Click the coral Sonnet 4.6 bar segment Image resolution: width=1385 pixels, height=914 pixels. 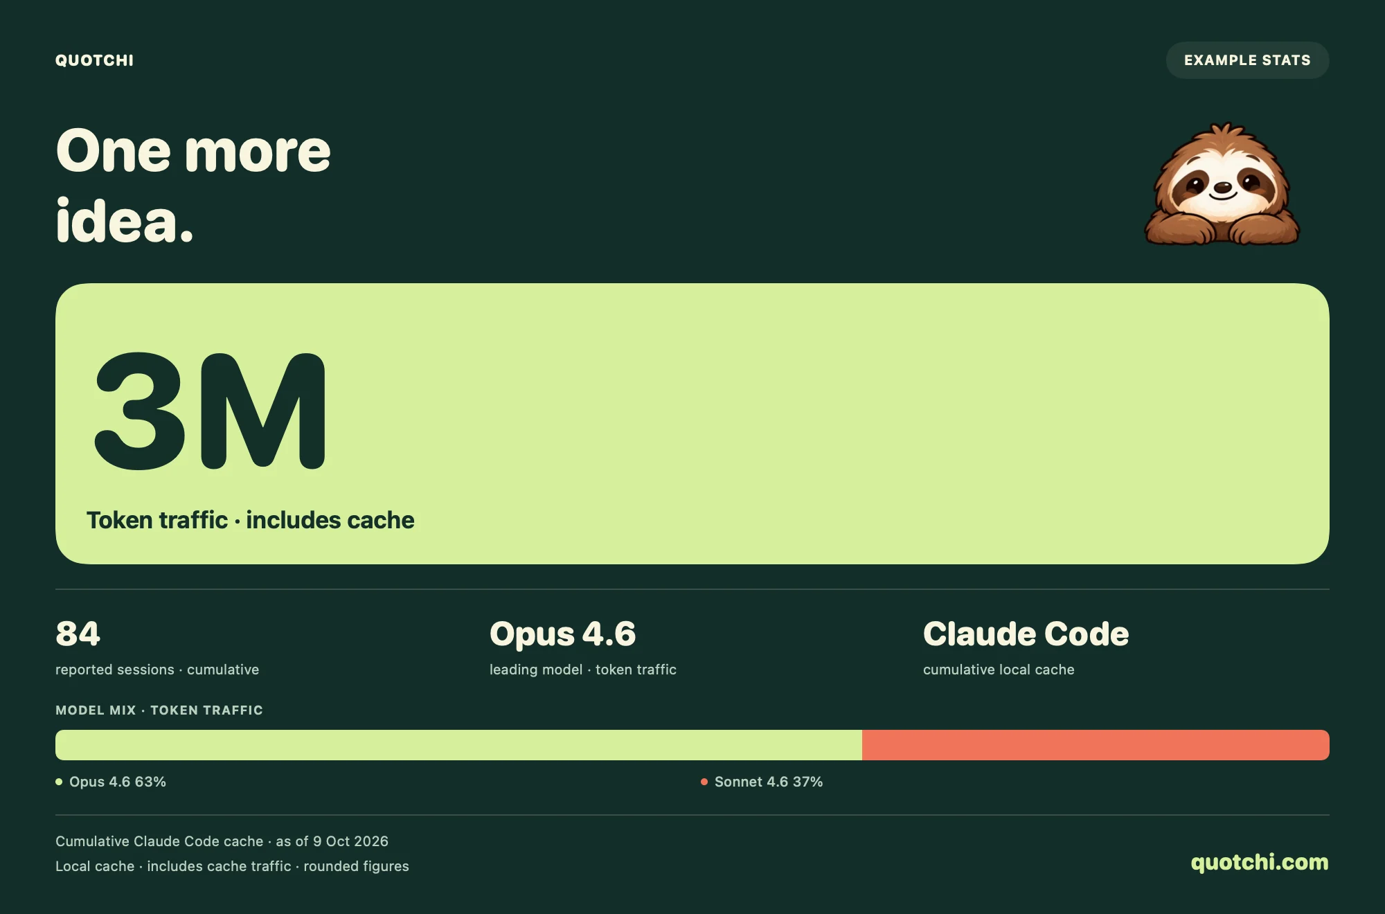[1096, 745]
